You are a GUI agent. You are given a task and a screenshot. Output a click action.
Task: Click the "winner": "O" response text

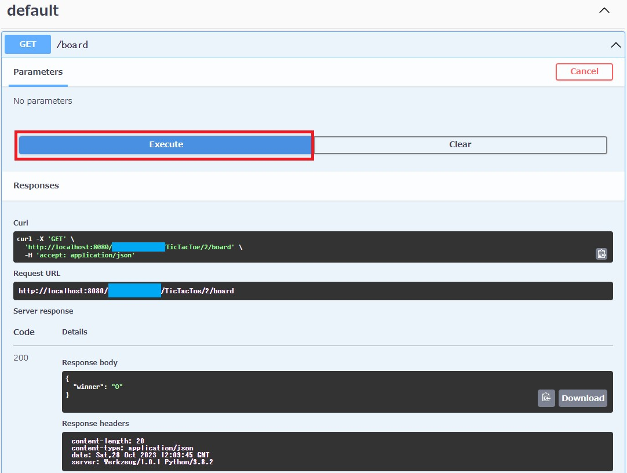tap(98, 387)
